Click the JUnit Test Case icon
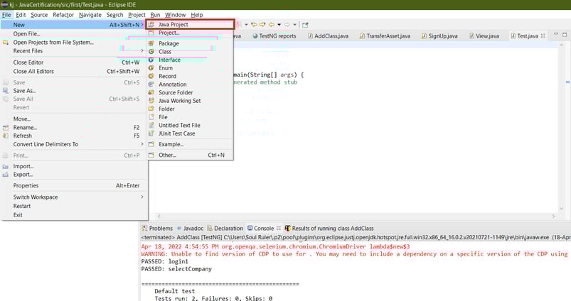The height and width of the screenshot is (301, 571). pos(151,133)
